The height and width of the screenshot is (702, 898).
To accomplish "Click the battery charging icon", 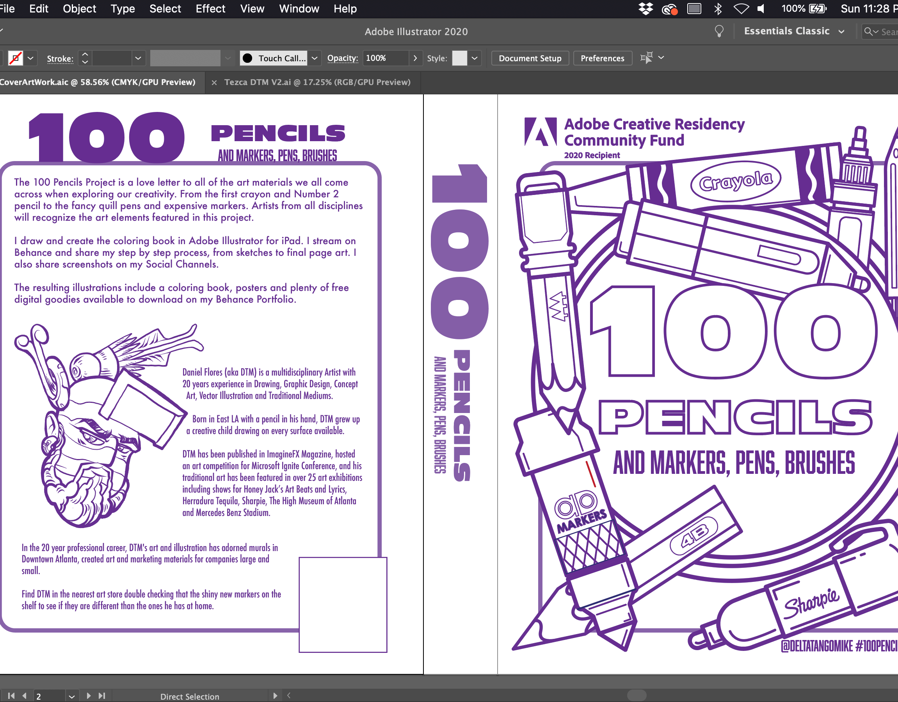I will point(817,9).
